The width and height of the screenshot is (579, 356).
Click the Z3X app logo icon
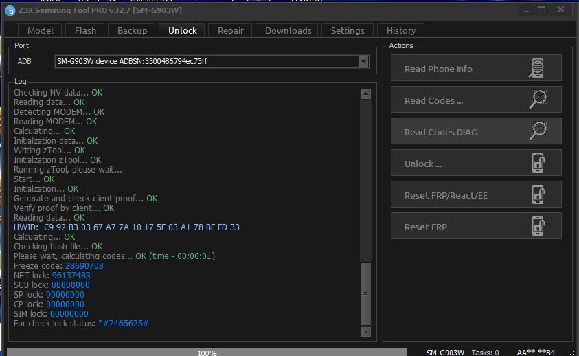click(10, 11)
